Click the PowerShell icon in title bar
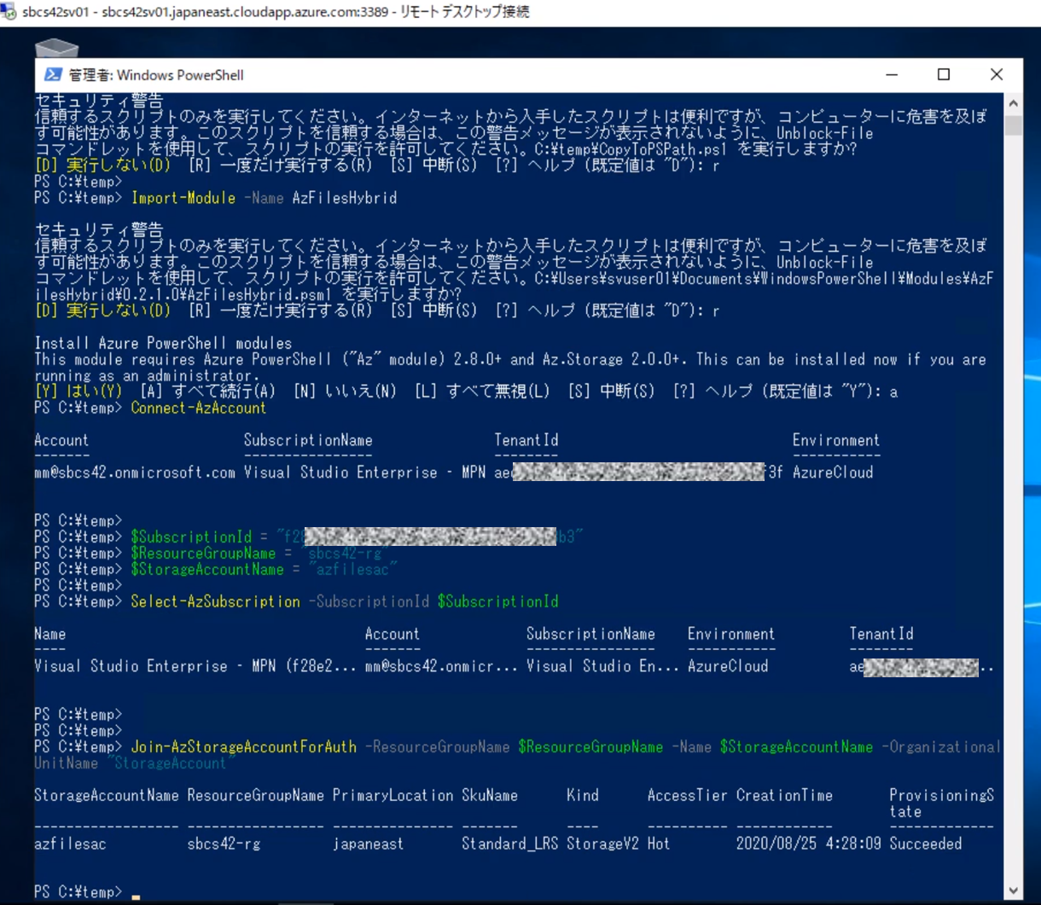This screenshot has width=1041, height=905. [x=53, y=75]
